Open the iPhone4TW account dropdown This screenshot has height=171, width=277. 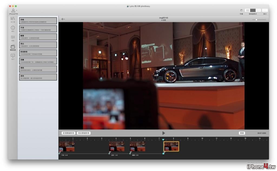14,11
